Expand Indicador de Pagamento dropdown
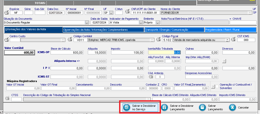The height and width of the screenshot is (114, 260). click(x=141, y=22)
